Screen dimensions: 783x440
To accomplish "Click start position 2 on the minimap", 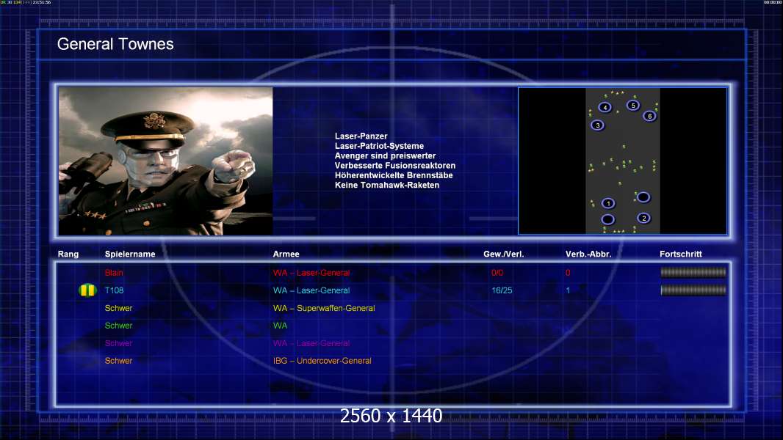I will tap(643, 219).
